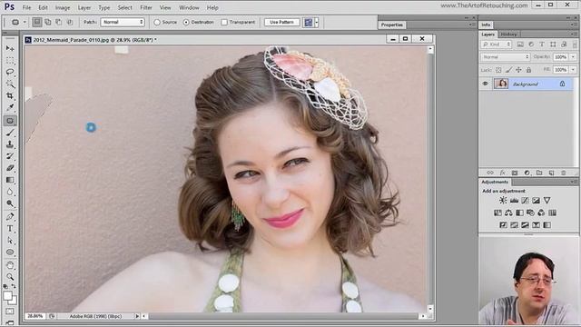
Task: Click the Link layers icon
Action: [x=490, y=173]
